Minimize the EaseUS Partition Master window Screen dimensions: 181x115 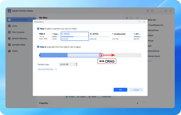click(x=161, y=11)
